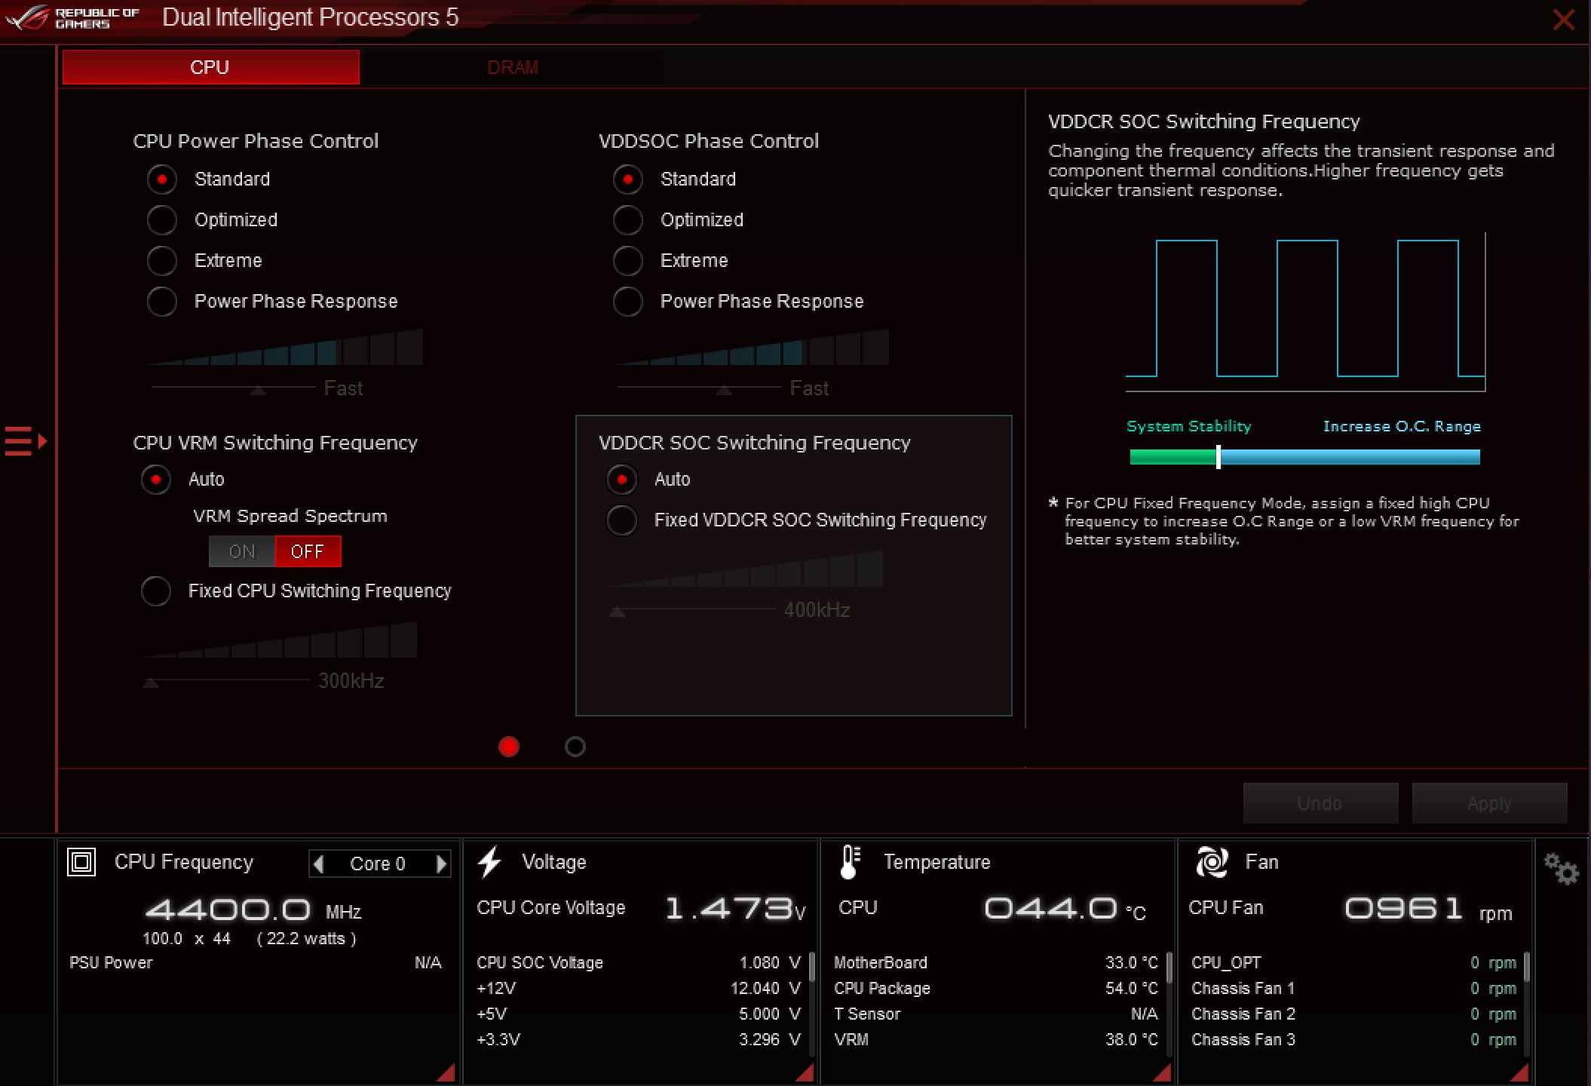The image size is (1591, 1086).
Task: Click the Apply button
Action: point(1489,803)
